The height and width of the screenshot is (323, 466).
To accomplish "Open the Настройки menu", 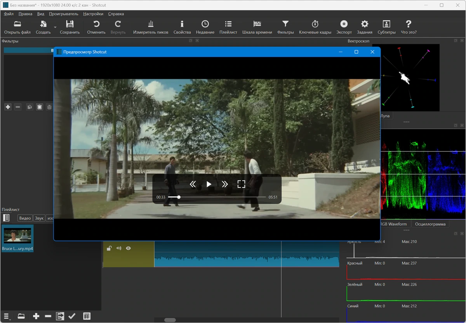I will 93,14.
